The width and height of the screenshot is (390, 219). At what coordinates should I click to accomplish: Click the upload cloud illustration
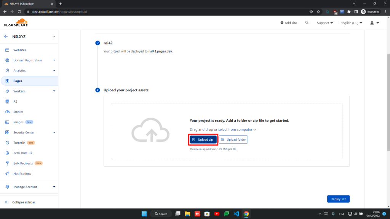(x=150, y=130)
